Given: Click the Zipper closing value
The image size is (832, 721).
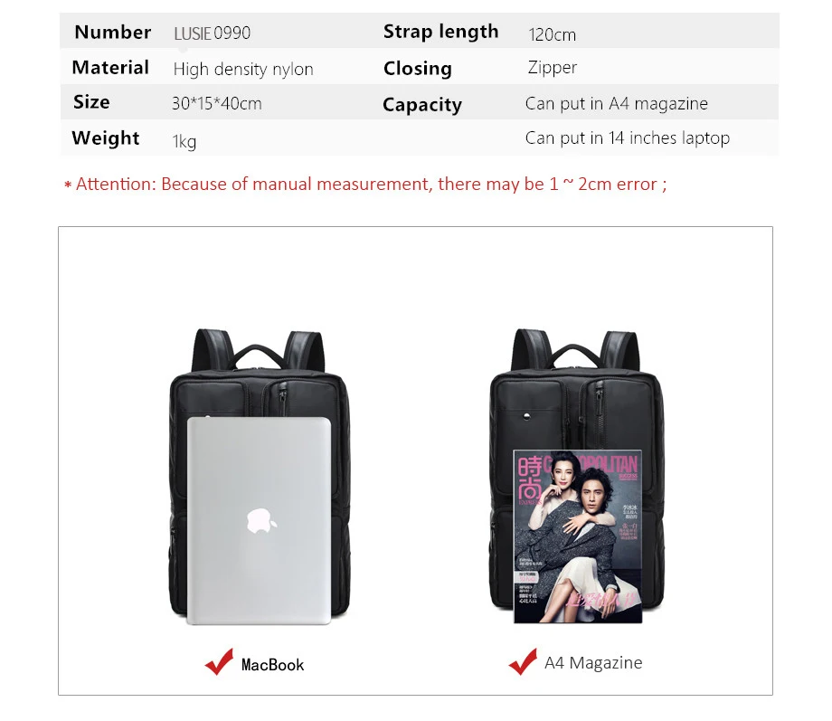Looking at the screenshot, I should click(x=552, y=68).
